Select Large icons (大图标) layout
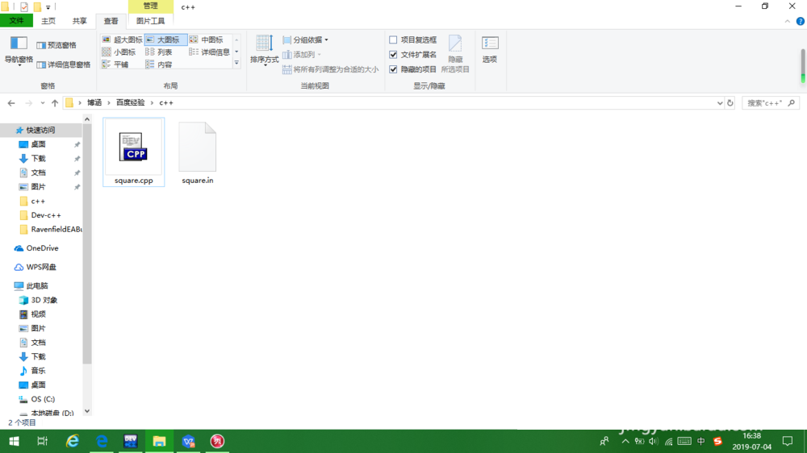807x453 pixels. pos(165,39)
